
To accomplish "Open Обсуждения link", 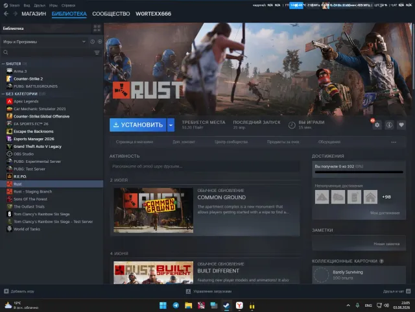I will 329,142.
